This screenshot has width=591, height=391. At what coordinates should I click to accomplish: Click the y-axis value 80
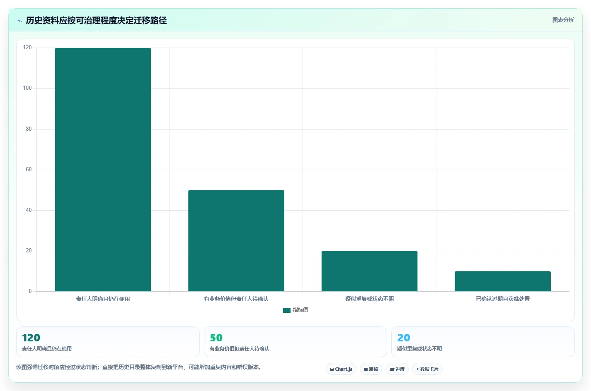click(x=29, y=129)
